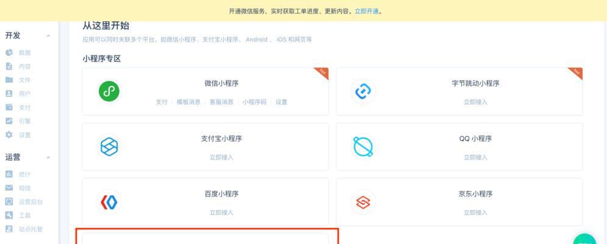Click 立即接入 under QQ 小程序

[x=475, y=157]
